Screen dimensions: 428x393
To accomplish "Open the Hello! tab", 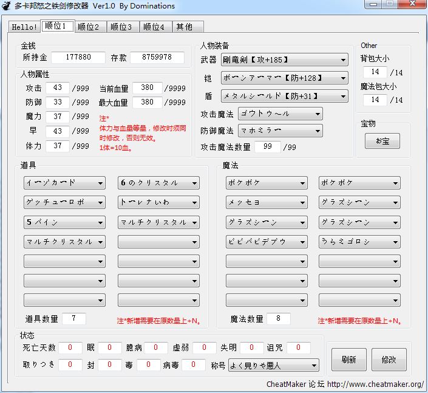I will 25,27.
